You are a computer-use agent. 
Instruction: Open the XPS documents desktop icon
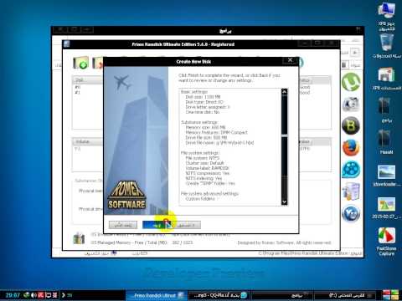(387, 79)
